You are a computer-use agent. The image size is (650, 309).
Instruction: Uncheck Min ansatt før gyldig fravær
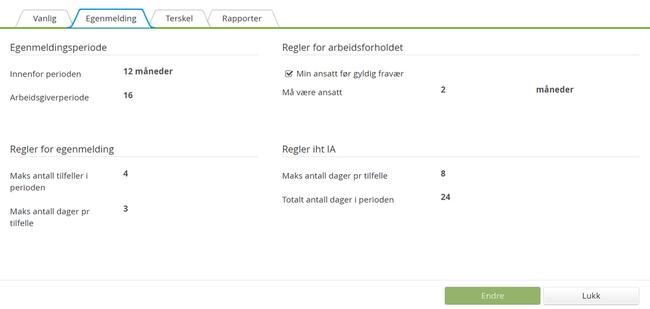tap(289, 74)
